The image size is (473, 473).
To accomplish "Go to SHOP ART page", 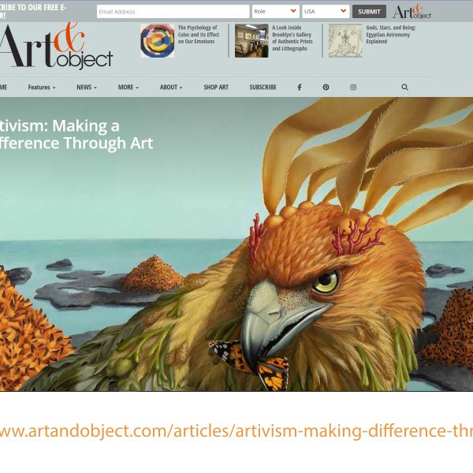I will (216, 88).
